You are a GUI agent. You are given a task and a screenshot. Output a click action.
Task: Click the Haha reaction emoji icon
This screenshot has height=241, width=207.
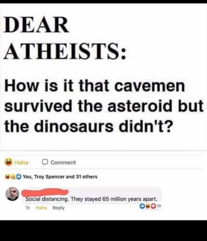point(8,162)
